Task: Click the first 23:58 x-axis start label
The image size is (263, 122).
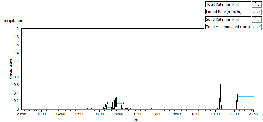Action: tap(22, 114)
